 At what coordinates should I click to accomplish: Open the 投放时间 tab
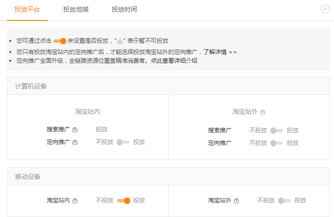click(124, 10)
